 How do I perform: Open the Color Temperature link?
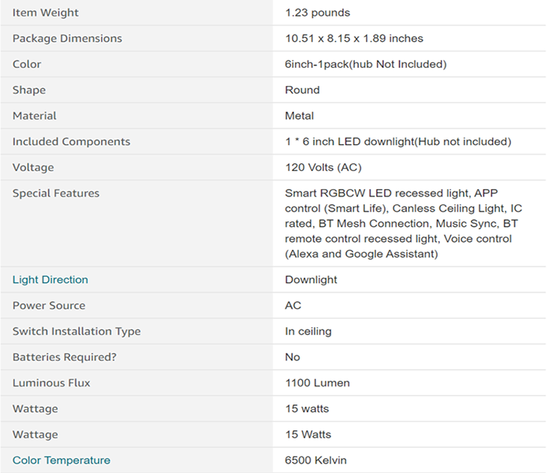pyautogui.click(x=62, y=460)
